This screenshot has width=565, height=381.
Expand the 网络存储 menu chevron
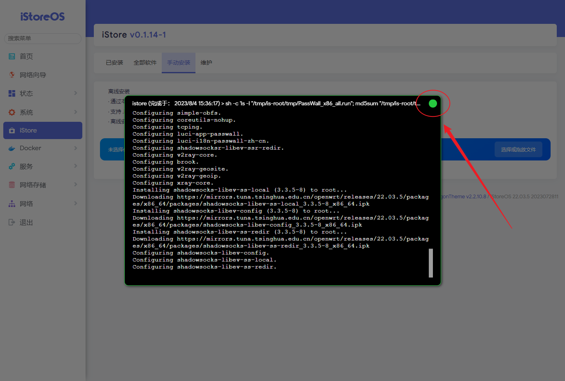coord(76,184)
